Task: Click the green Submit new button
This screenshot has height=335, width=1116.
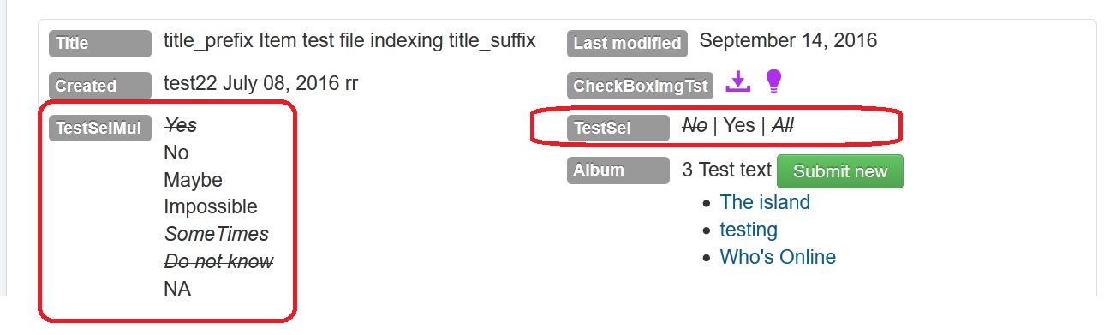Action: click(840, 171)
